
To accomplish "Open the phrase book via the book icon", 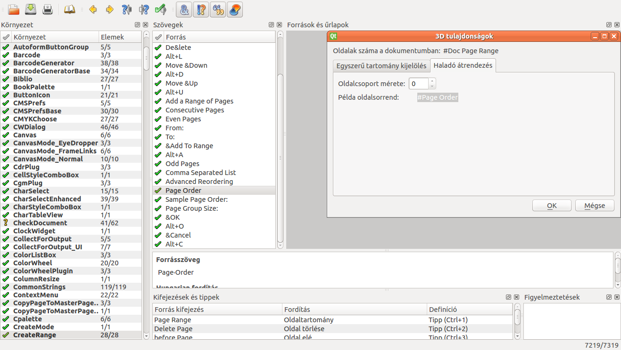I will pyautogui.click(x=70, y=9).
